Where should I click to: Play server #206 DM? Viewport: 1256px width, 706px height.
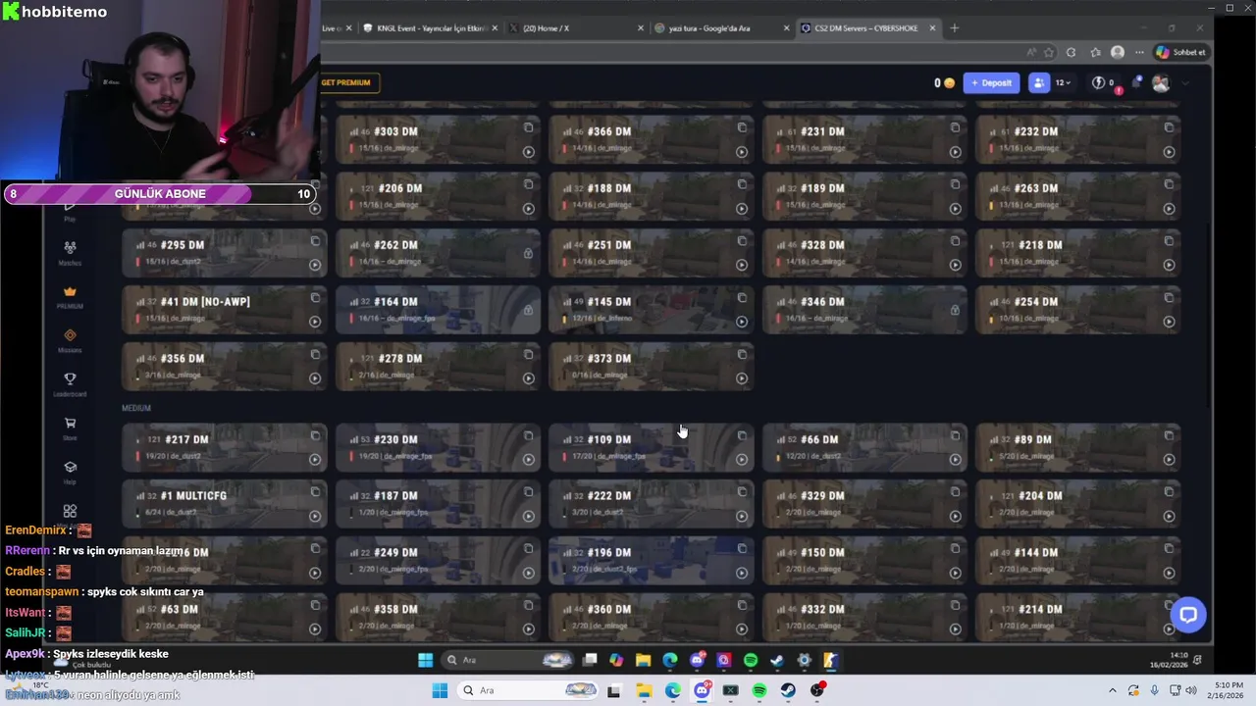tap(528, 209)
